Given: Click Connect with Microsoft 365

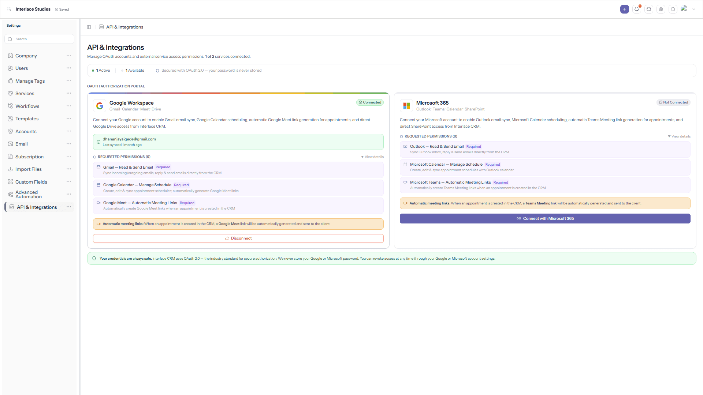Looking at the screenshot, I should coord(545,219).
